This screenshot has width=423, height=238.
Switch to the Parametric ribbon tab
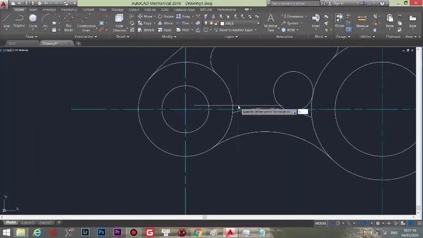(69, 10)
